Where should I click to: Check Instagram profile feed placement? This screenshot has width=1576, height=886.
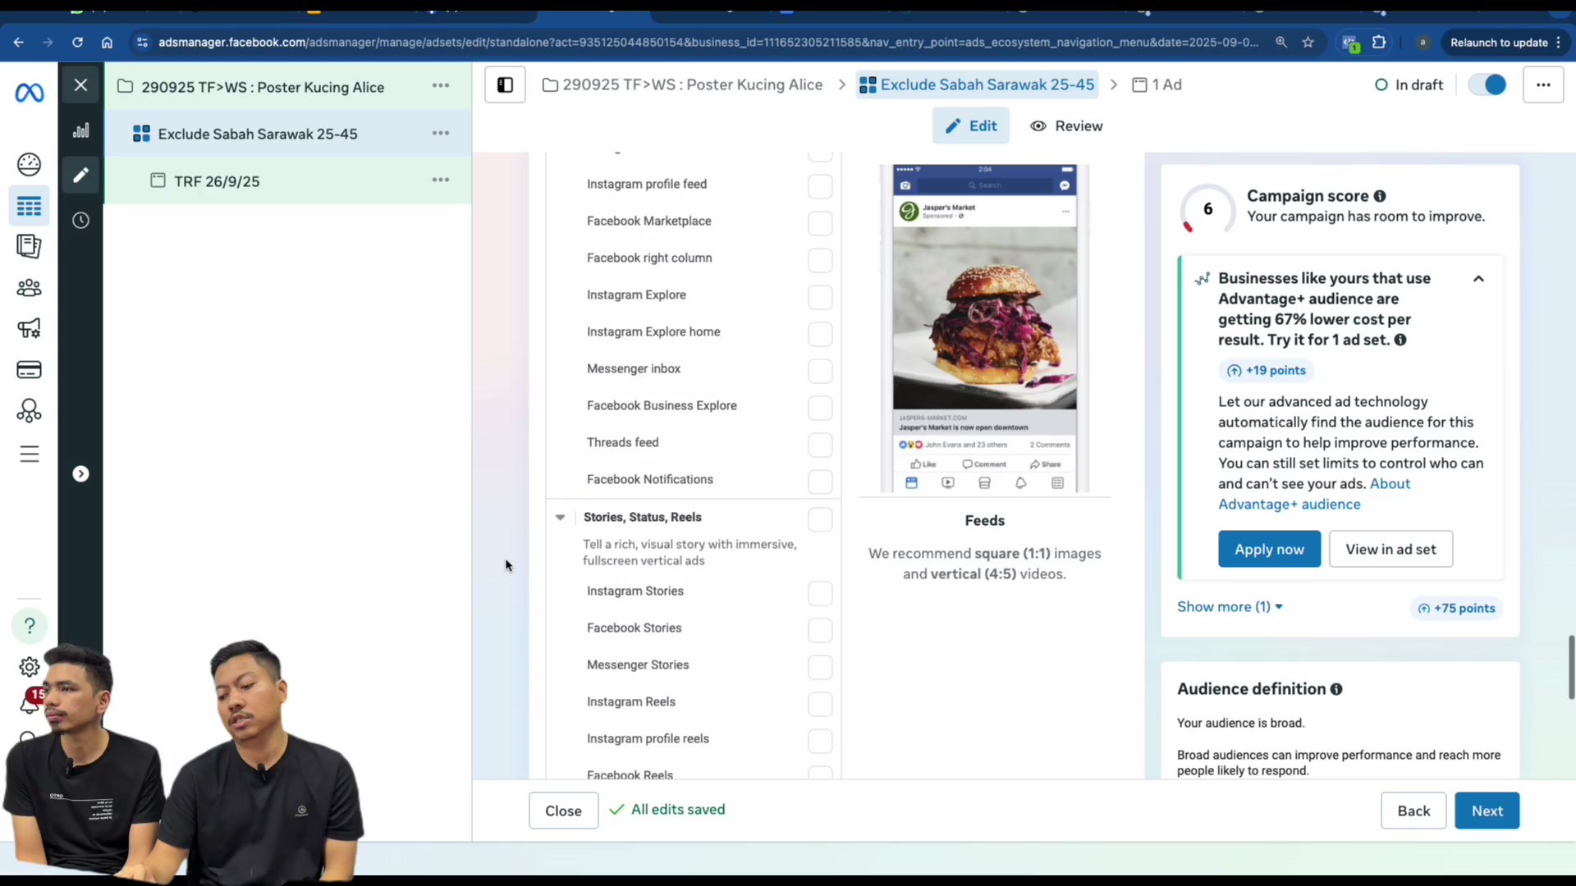coord(820,186)
